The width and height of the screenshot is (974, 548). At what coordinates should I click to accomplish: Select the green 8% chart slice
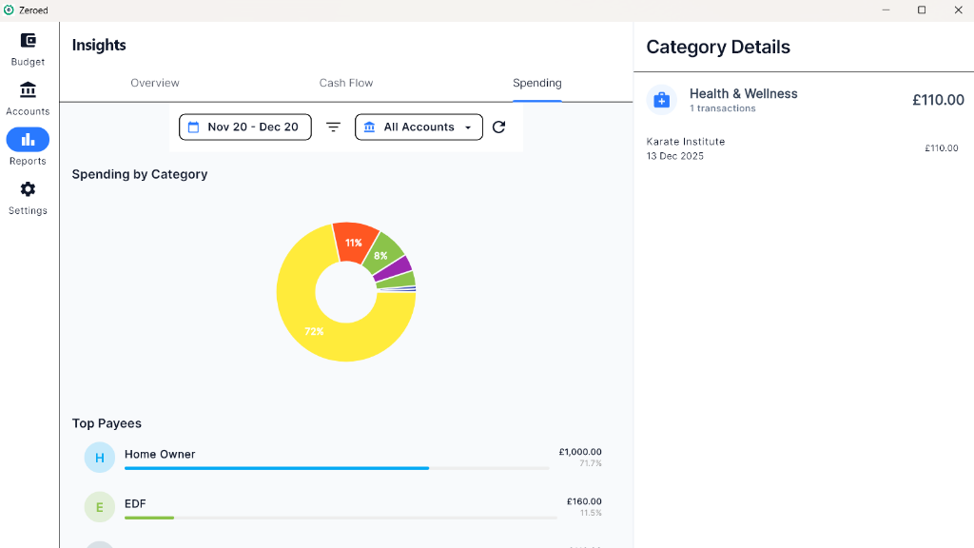click(383, 254)
